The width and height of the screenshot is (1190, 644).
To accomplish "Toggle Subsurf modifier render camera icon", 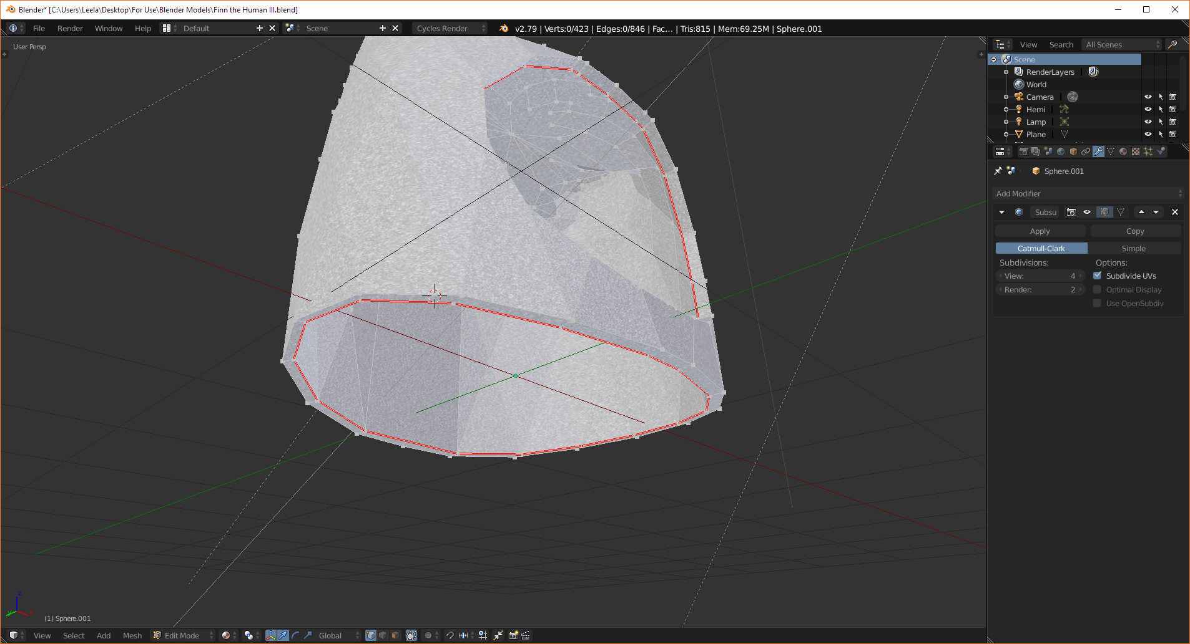I will [x=1071, y=212].
